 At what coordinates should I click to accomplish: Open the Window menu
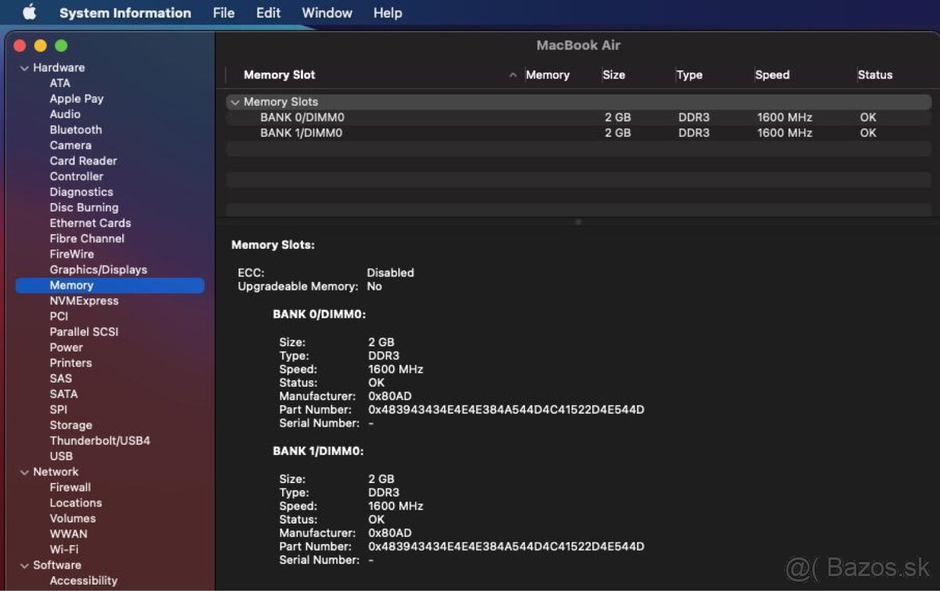pyautogui.click(x=327, y=13)
